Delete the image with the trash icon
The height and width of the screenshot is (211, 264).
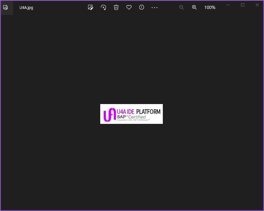point(116,7)
